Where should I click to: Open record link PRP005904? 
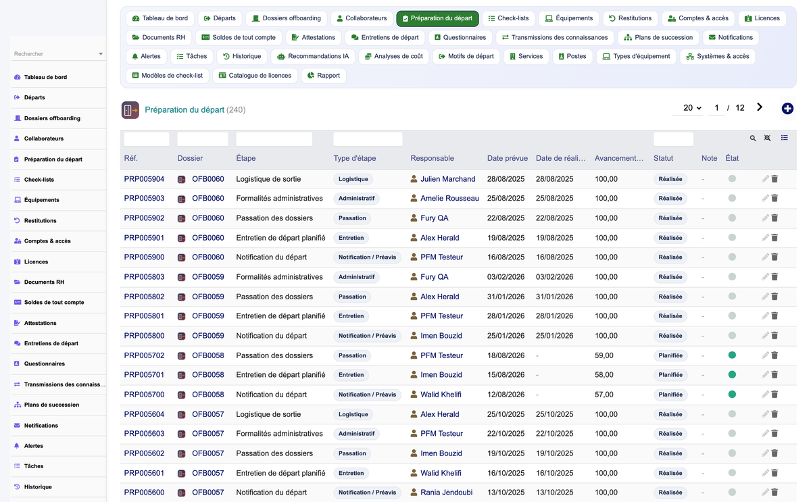point(144,179)
